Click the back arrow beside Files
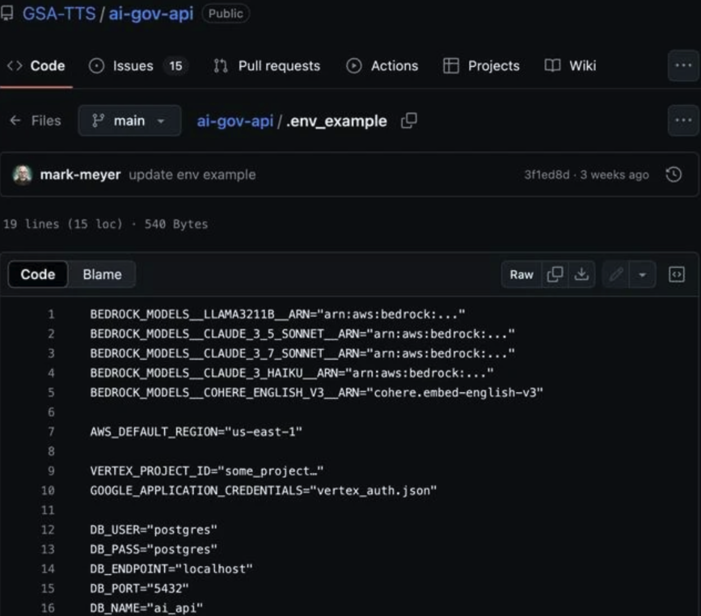Viewport: 701px width, 616px height. click(15, 121)
